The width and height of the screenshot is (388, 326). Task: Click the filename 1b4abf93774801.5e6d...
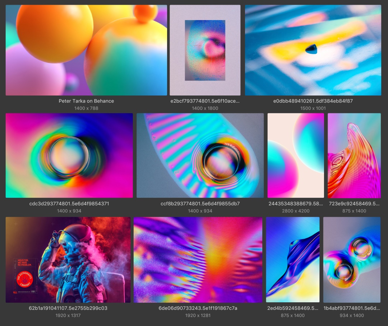coord(352,308)
